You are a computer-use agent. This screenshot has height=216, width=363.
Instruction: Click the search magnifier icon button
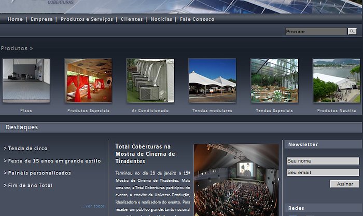pyautogui.click(x=352, y=31)
